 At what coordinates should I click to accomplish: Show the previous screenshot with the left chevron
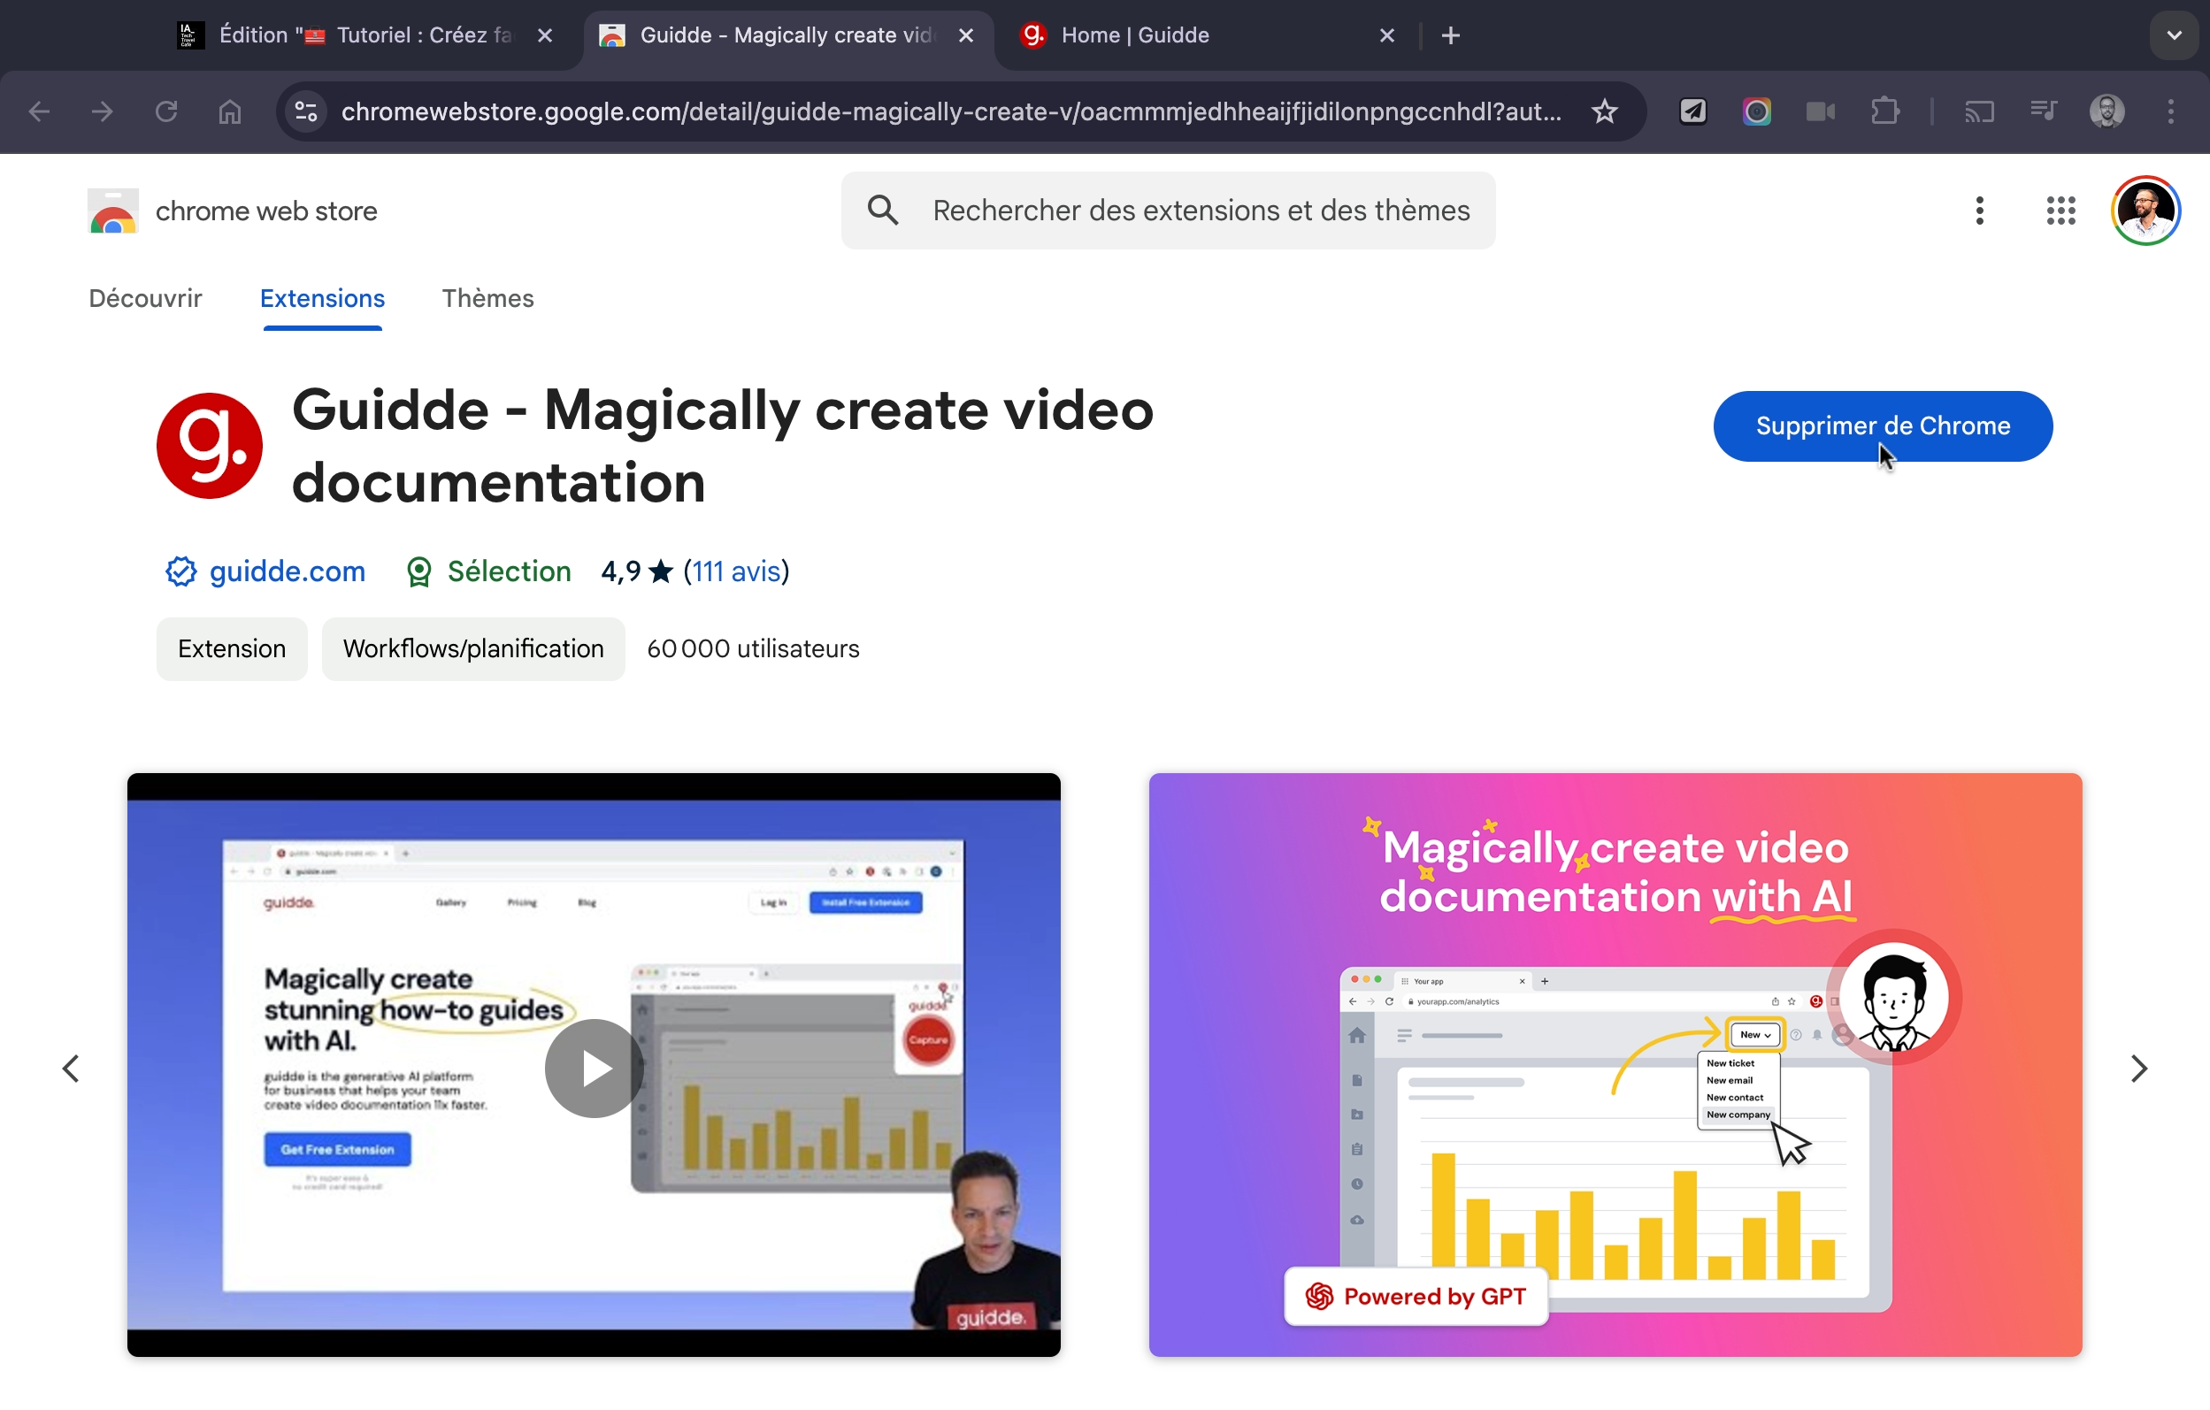point(71,1068)
